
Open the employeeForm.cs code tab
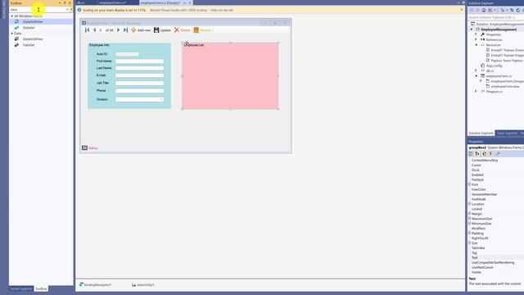click(112, 2)
